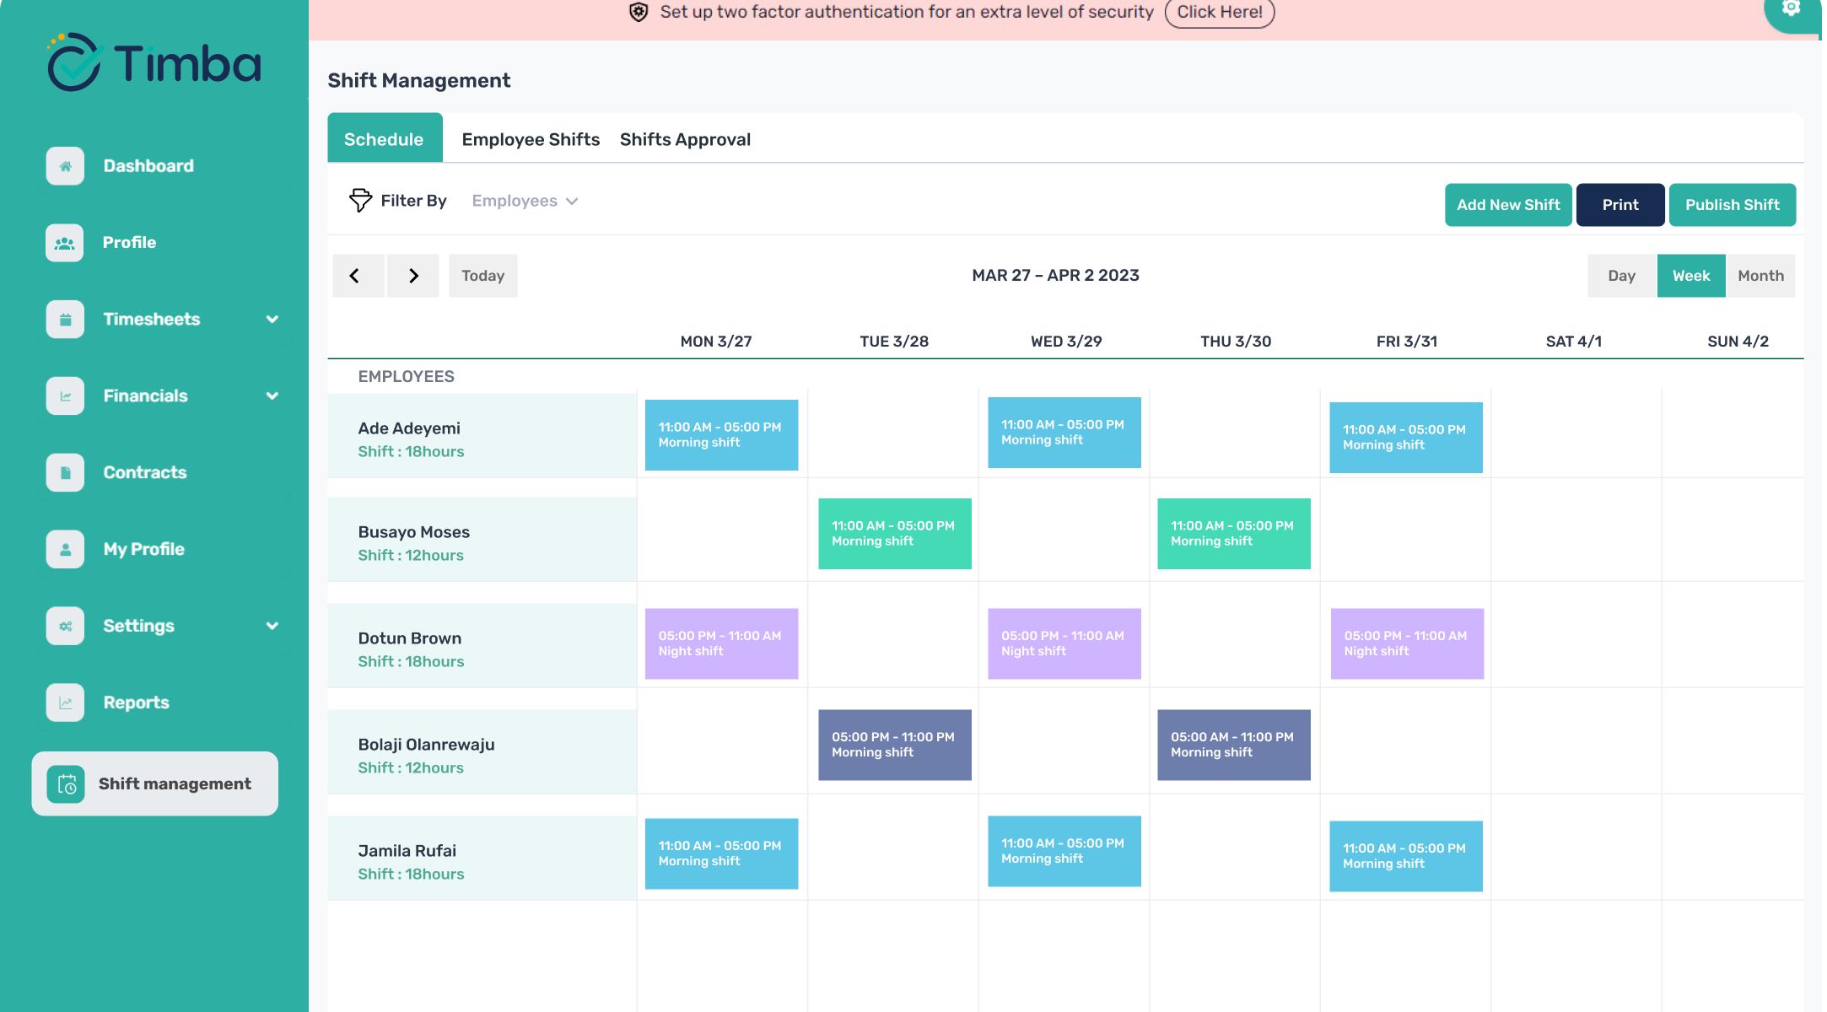Switch the calendar to Month view
This screenshot has height=1012, width=1827.
tap(1760, 276)
